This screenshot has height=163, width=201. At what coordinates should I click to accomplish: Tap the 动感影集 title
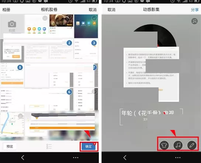(151, 10)
